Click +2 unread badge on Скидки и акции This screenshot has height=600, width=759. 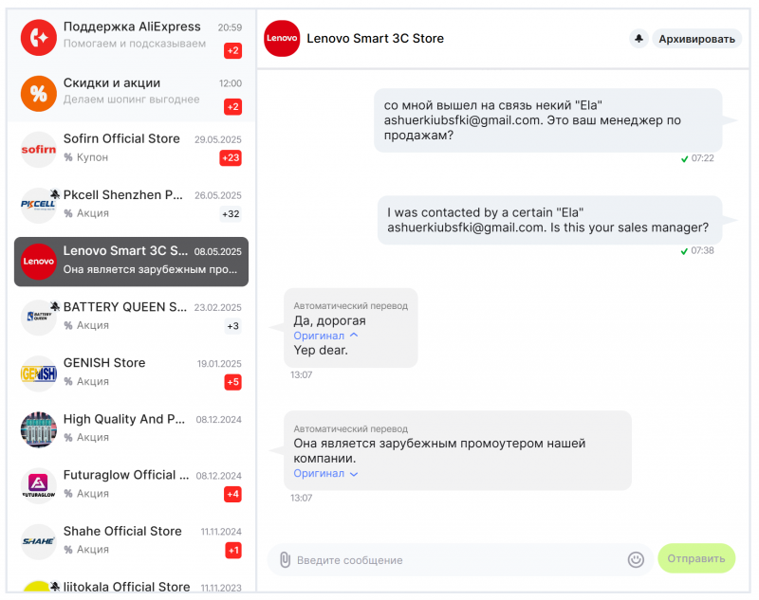(x=232, y=107)
